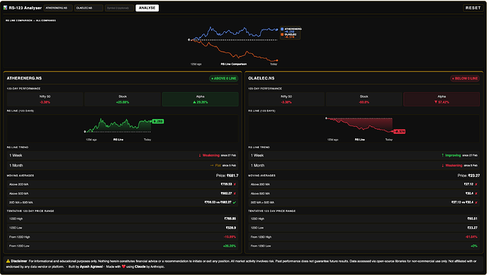Image resolution: width=489 pixels, height=275 pixels.
Task: Click the RESET button
Action: (x=473, y=8)
